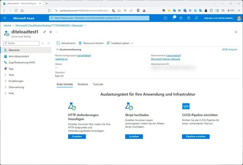Click Erstellen under HTTP-Anforderungen hinzufügen
Viewport: 243px width, 165px height.
click(x=77, y=136)
